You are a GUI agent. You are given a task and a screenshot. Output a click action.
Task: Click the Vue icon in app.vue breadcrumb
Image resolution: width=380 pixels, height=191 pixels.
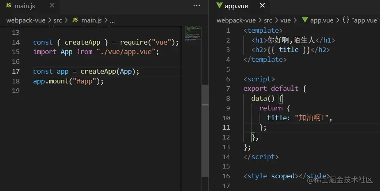pos(304,20)
